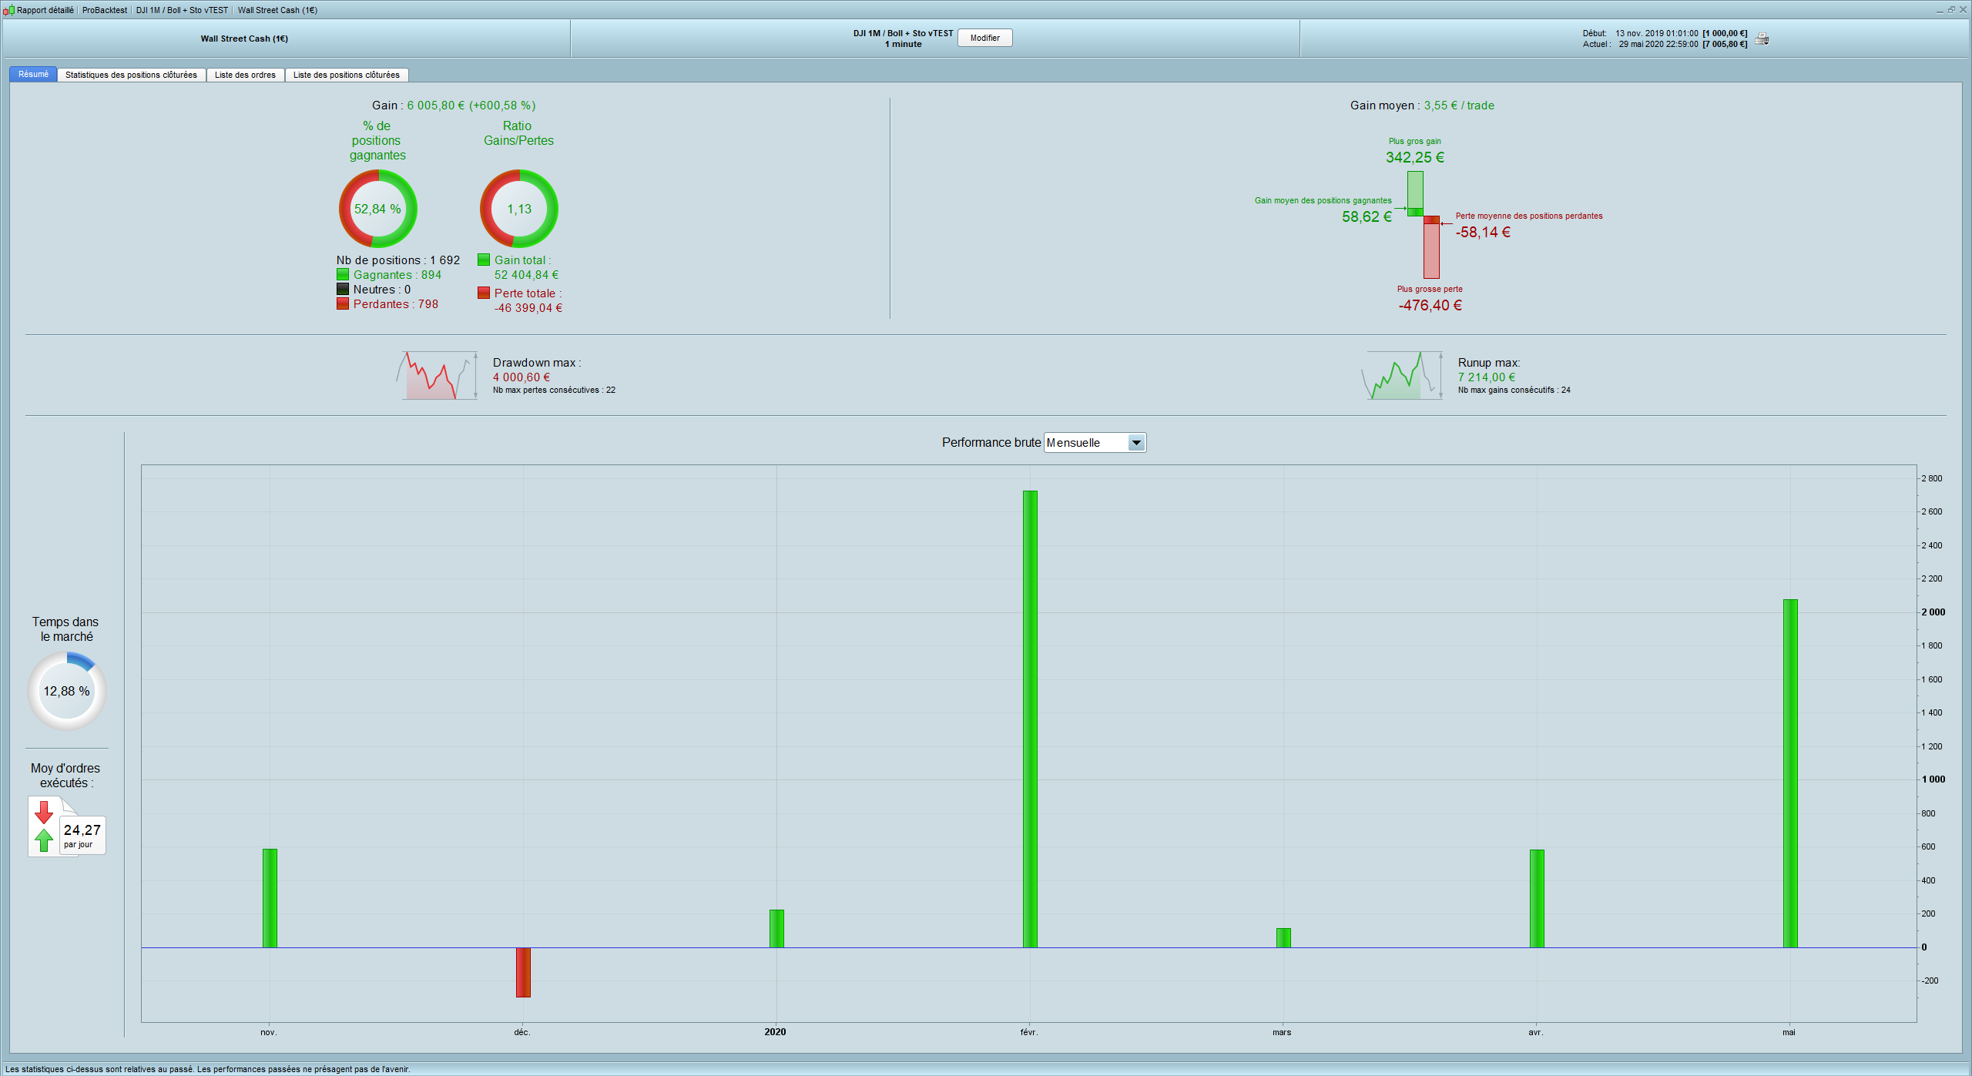Open the Liste des ordres tab
The image size is (1972, 1076).
point(245,75)
